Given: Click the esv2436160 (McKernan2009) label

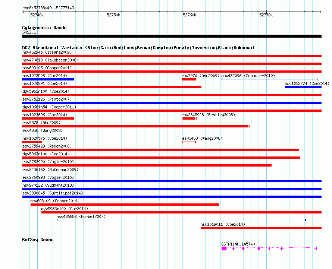Looking at the screenshot, I should [50, 170].
